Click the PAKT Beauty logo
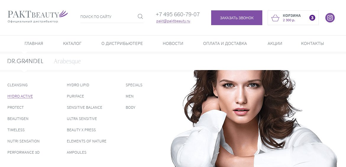Viewport: 346px width, 167px height. click(38, 16)
